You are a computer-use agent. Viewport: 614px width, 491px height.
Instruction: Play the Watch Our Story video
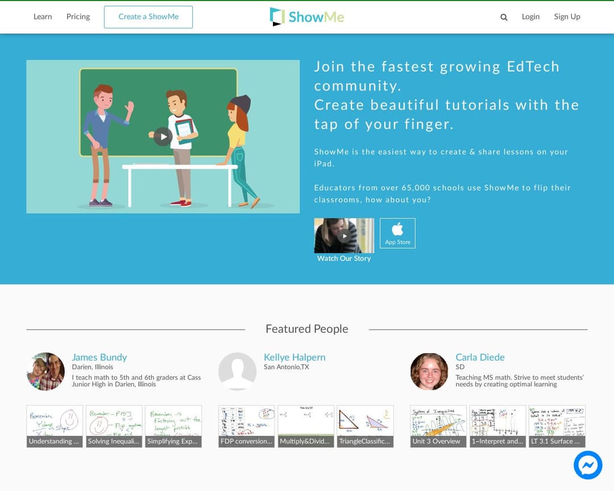click(x=344, y=236)
